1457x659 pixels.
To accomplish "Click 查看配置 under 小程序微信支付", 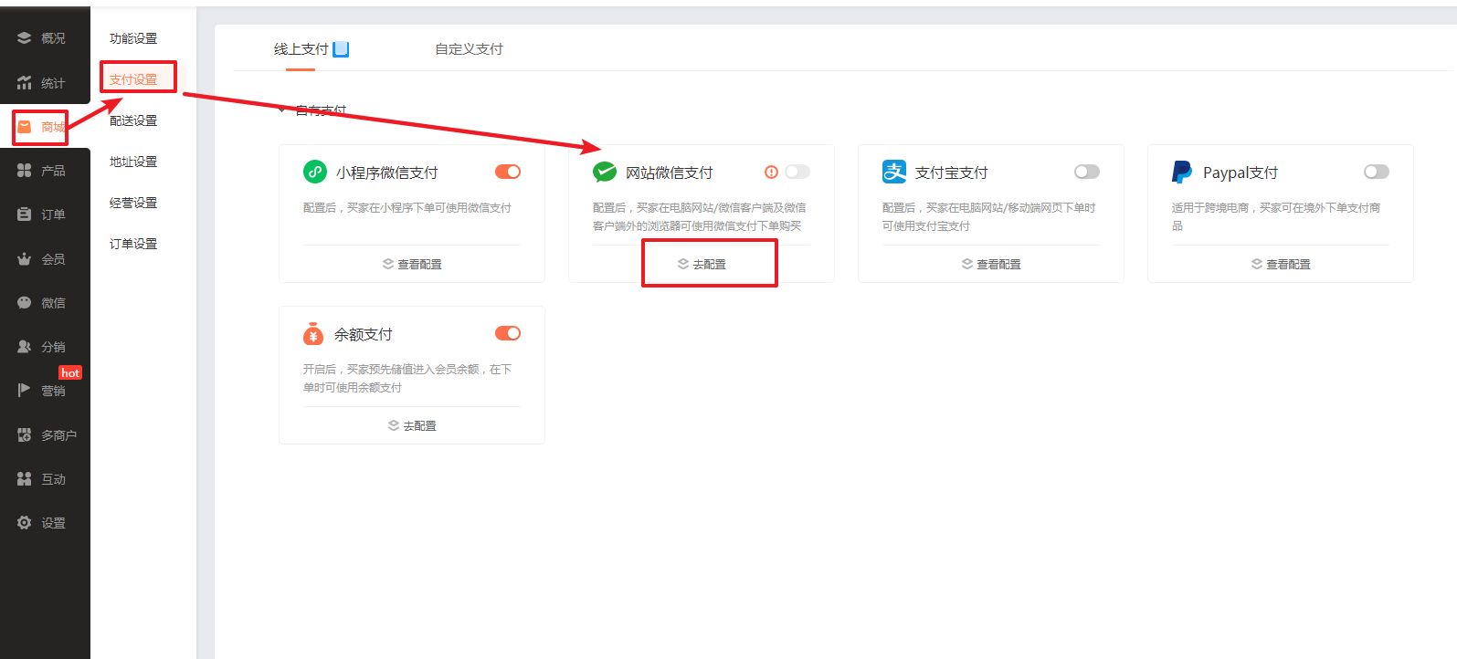I will 412,264.
